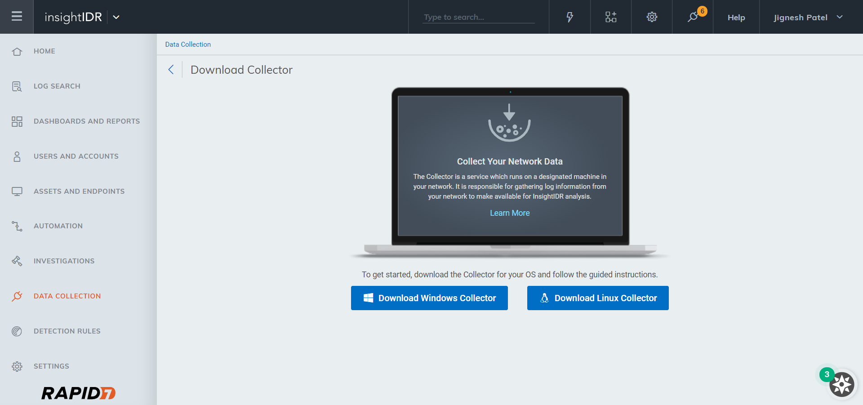The height and width of the screenshot is (405, 863).
Task: Open Settings at the bottom of sidebar
Action: (x=51, y=366)
